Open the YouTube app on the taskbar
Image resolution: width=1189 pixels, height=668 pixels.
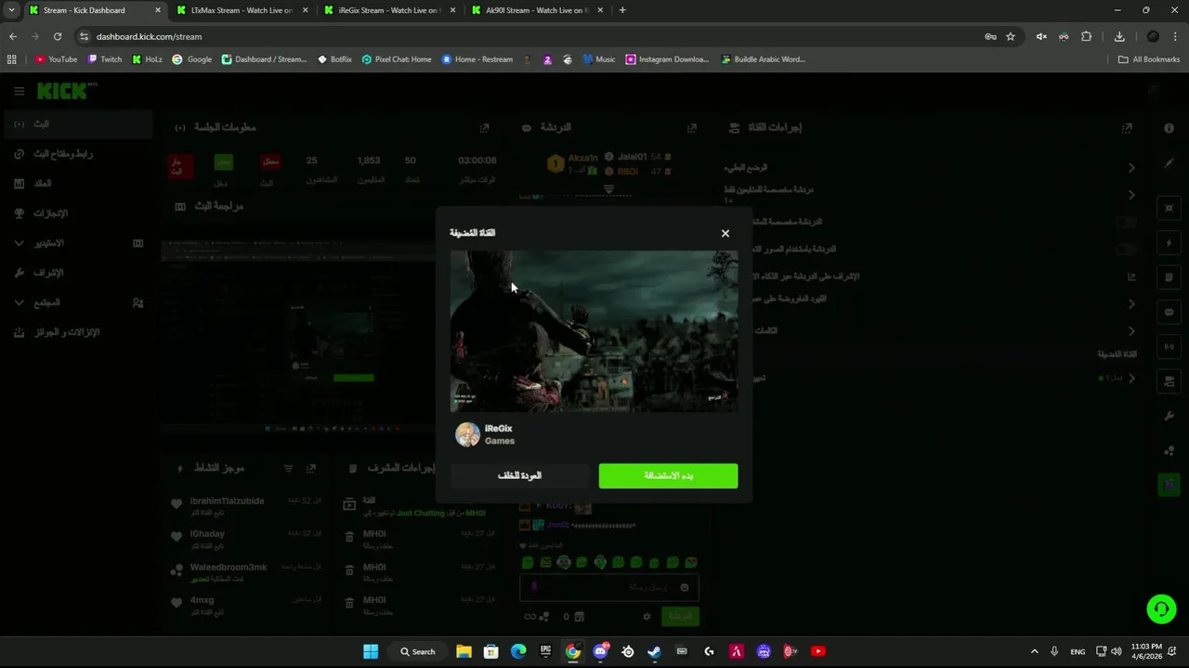click(818, 651)
